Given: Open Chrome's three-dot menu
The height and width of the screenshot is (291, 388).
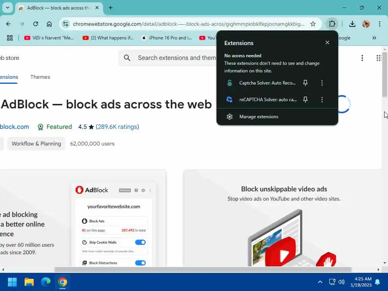Looking at the screenshot, I should click(x=380, y=24).
